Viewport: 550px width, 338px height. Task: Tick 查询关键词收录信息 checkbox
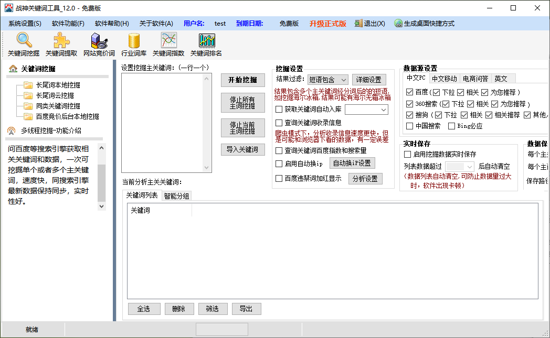coord(279,123)
